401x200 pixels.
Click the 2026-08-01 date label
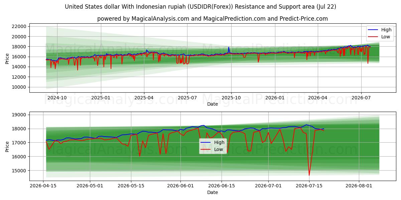[359, 186]
